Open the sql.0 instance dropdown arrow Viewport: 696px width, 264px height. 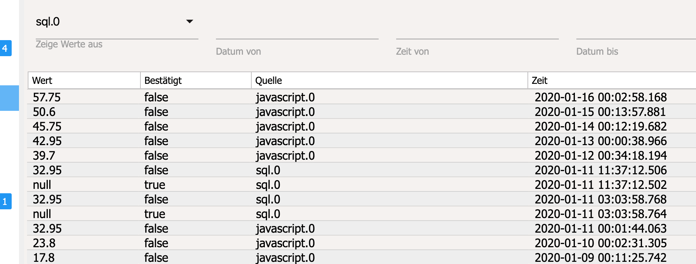[x=189, y=22]
